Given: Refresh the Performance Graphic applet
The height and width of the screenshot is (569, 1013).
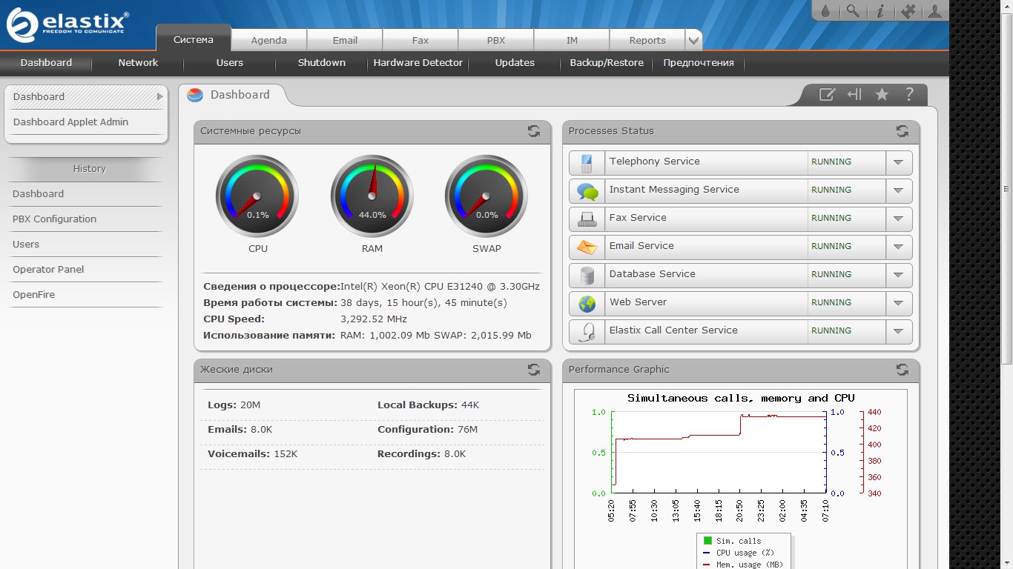Looking at the screenshot, I should [x=903, y=370].
